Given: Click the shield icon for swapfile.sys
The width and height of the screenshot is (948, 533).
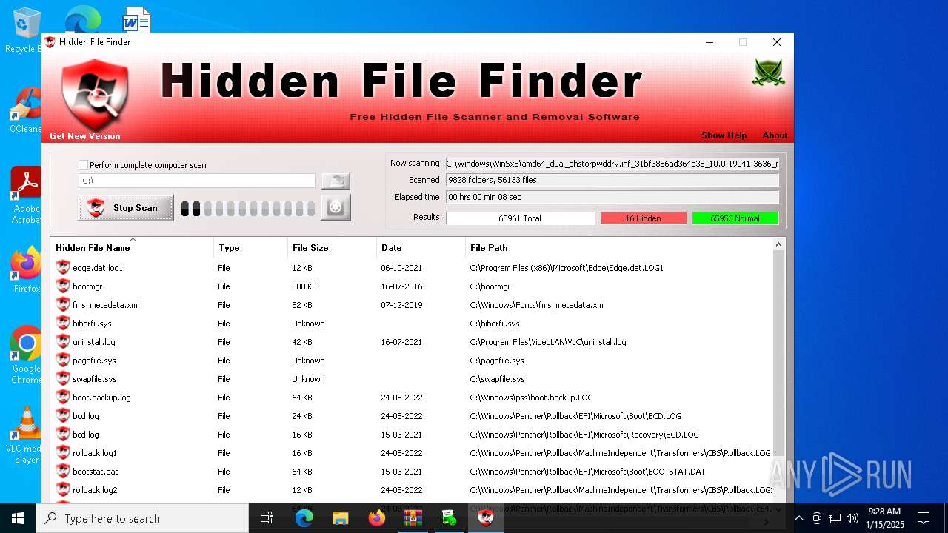Looking at the screenshot, I should [63, 379].
